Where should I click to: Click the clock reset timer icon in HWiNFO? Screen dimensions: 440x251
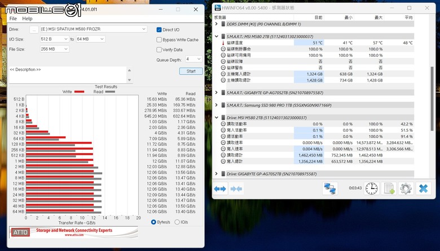coord(372,189)
